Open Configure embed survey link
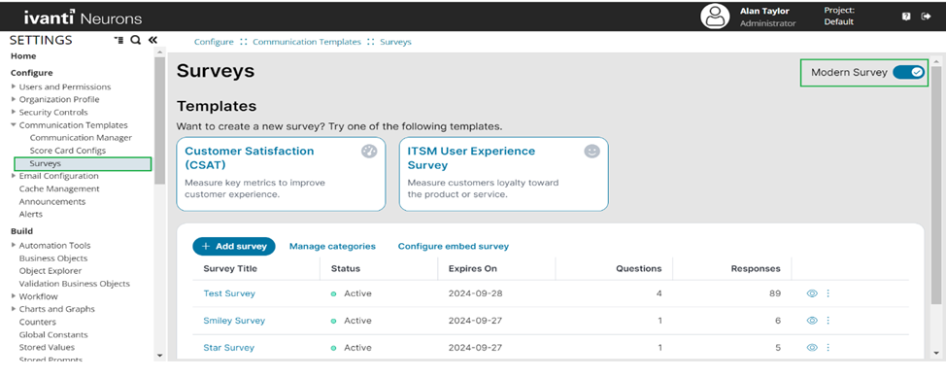This screenshot has height=378, width=946. pos(454,247)
